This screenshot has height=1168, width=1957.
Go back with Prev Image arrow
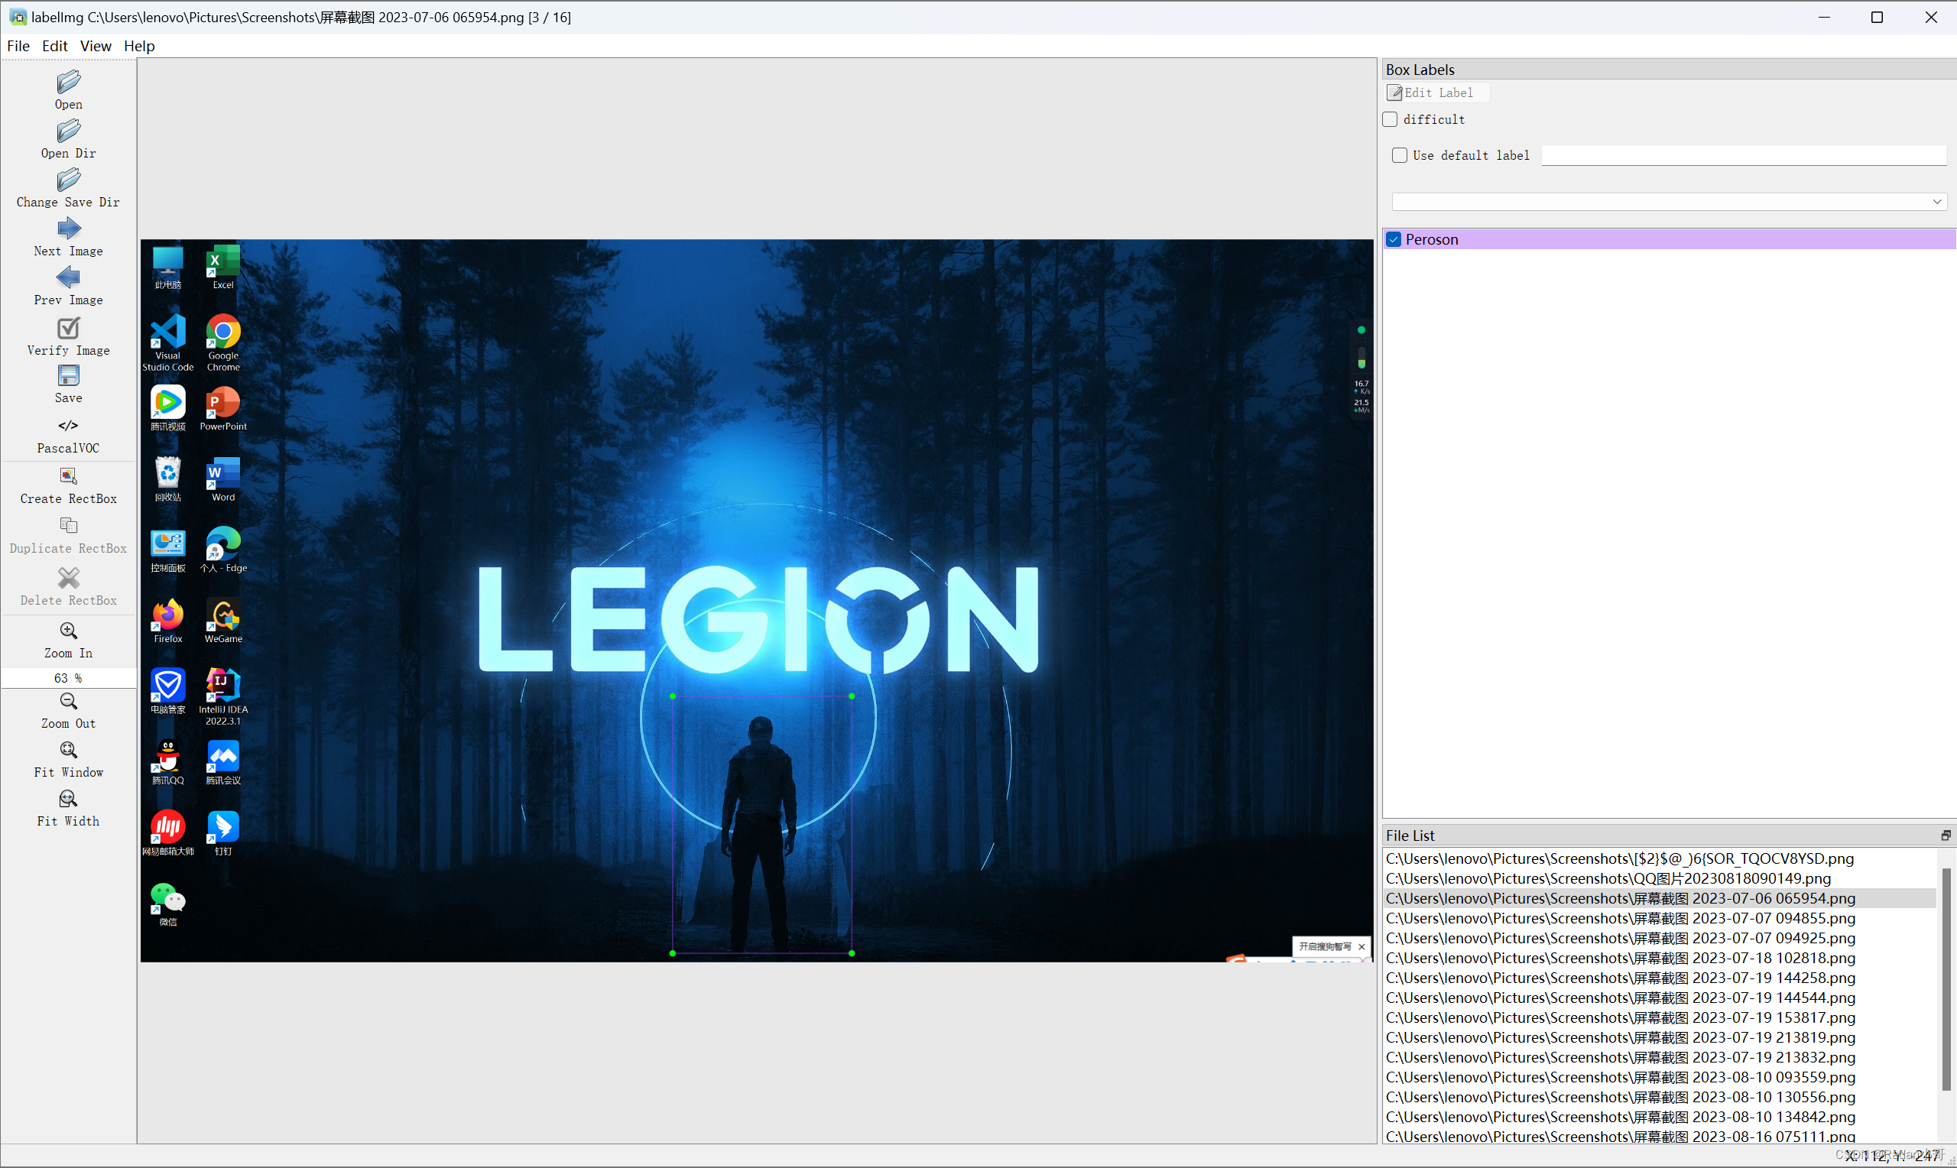(x=69, y=277)
